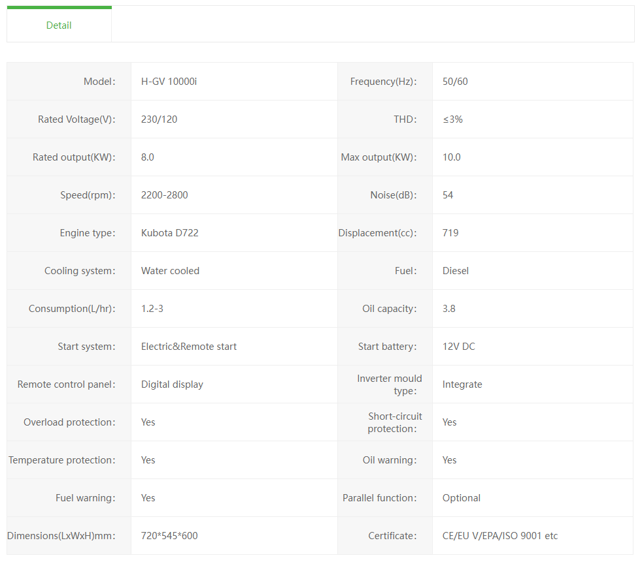Click the THD ≤3% value

(x=452, y=119)
